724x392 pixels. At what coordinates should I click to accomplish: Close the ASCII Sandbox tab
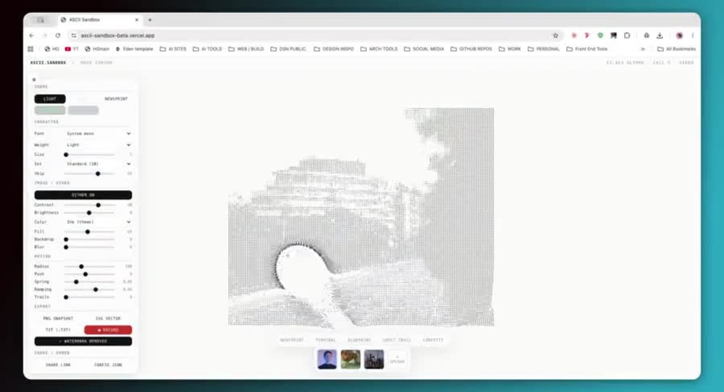[x=137, y=20]
